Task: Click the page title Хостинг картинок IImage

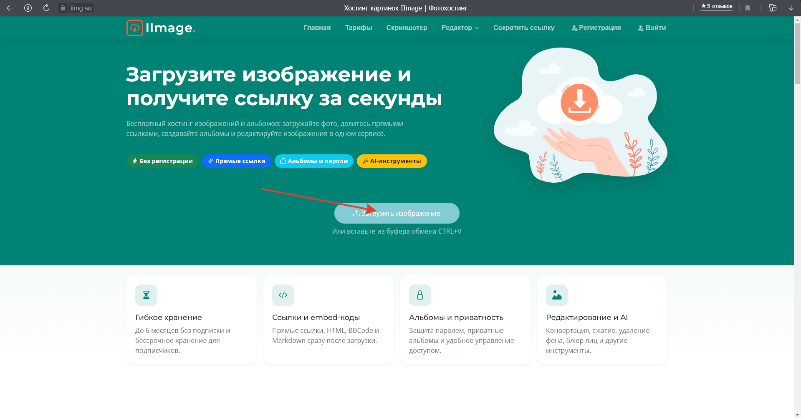Action: pos(405,8)
